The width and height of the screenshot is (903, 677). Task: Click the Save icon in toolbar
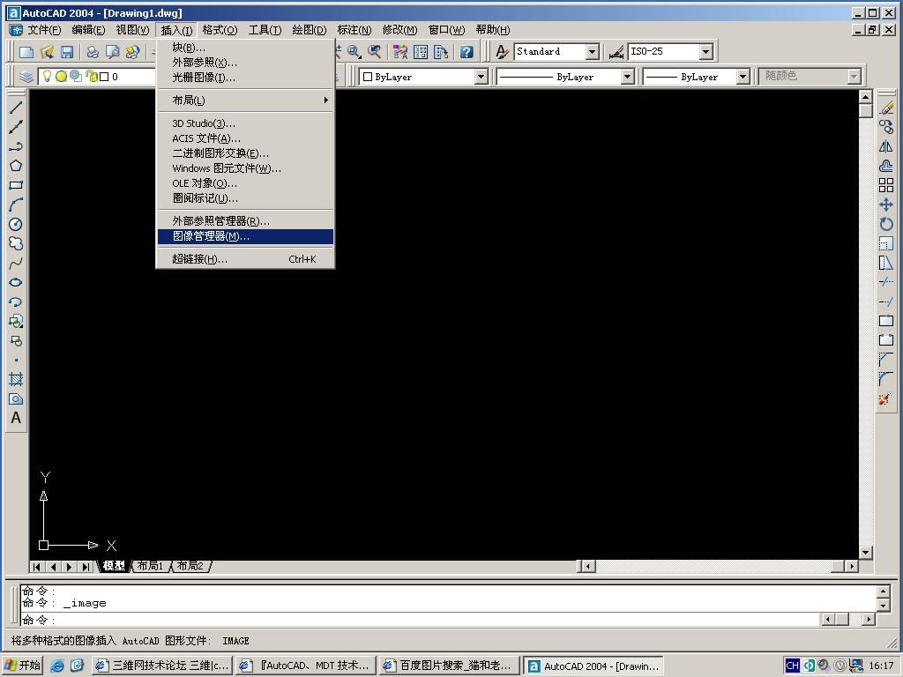pyautogui.click(x=67, y=52)
